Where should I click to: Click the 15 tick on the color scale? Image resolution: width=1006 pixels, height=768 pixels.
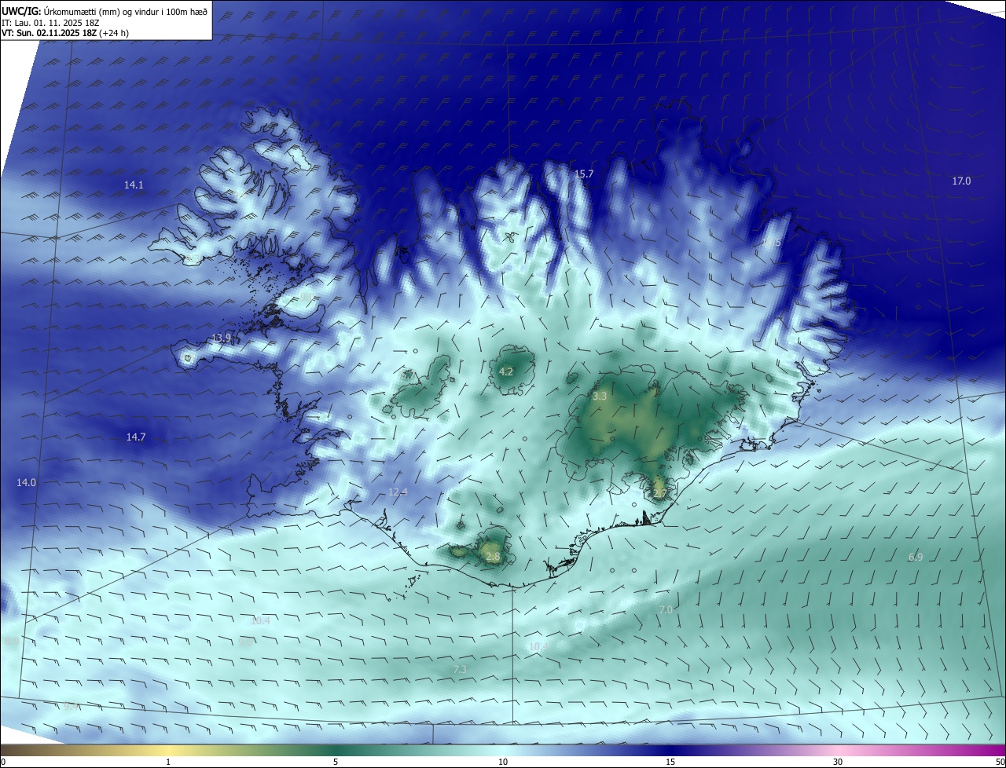670,762
